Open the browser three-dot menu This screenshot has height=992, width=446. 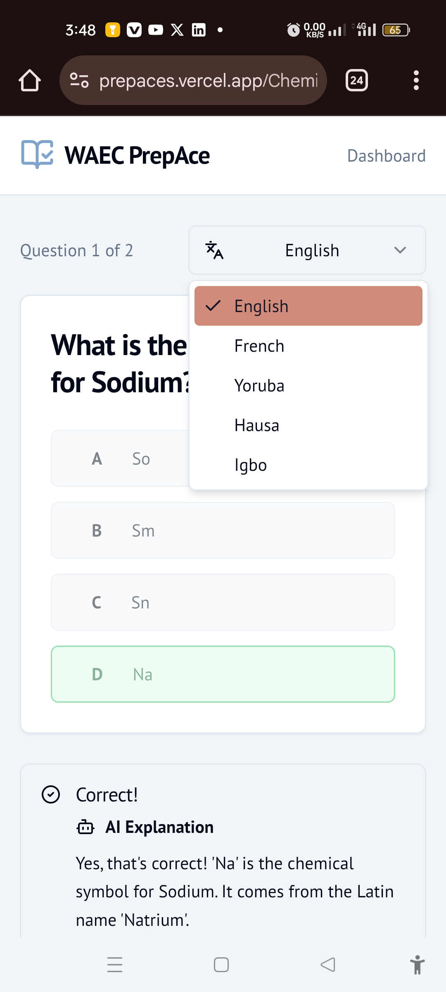click(416, 80)
